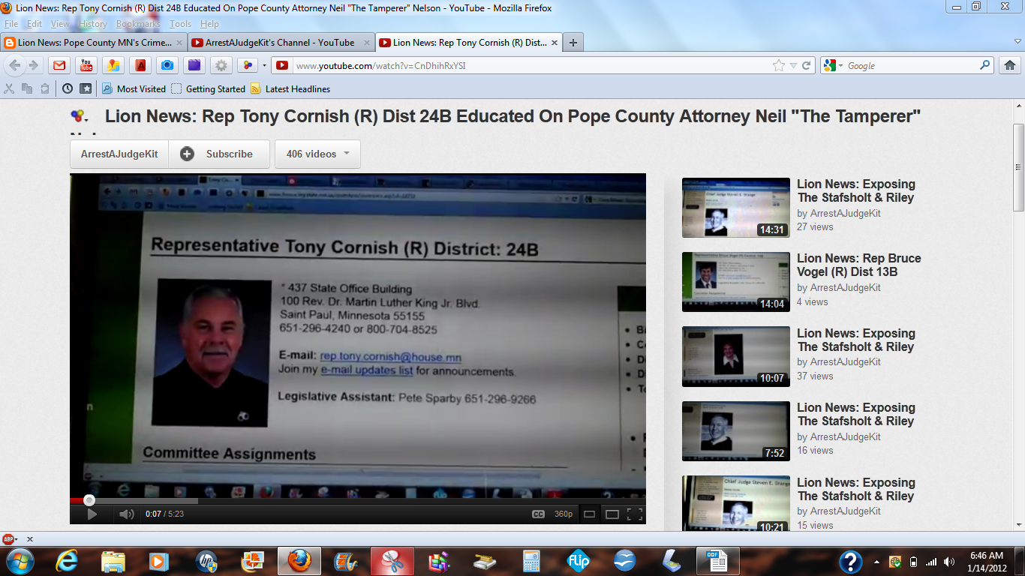Open the Tools menu
1025x576 pixels.
coord(180,24)
